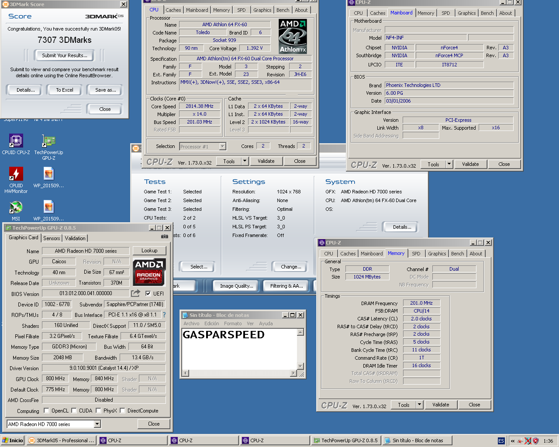Open Caches tab in the CPU-Z CPU window
This screenshot has width=559, height=447.
click(173, 10)
